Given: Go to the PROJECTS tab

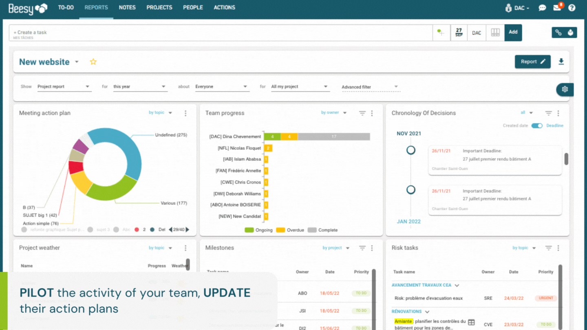Looking at the screenshot, I should 159,8.
